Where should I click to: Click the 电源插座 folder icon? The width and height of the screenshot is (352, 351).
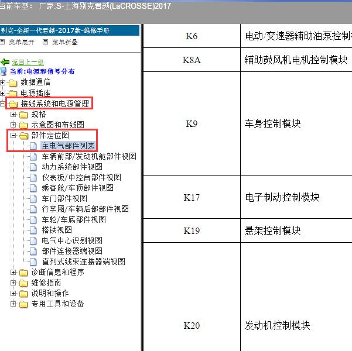pos(13,93)
